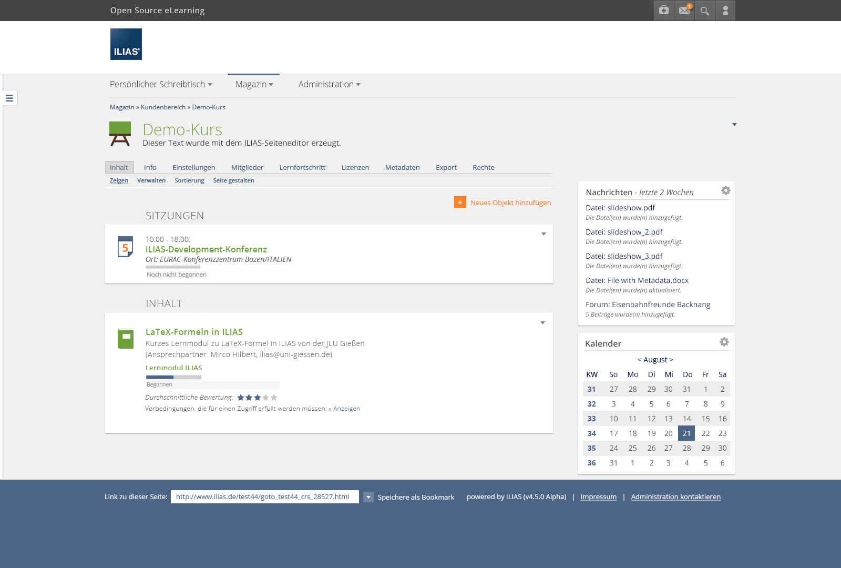This screenshot has height=568, width=841.
Task: Click the page permalink URL field
Action: point(264,497)
